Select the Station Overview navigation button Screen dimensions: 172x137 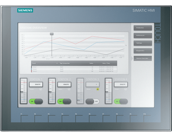[x=143, y=58]
